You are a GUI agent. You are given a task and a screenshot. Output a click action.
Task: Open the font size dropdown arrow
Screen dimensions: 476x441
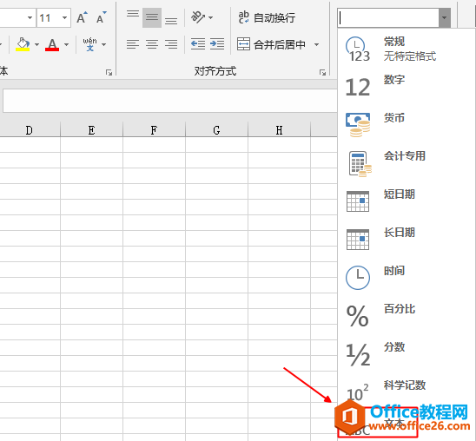pos(64,18)
